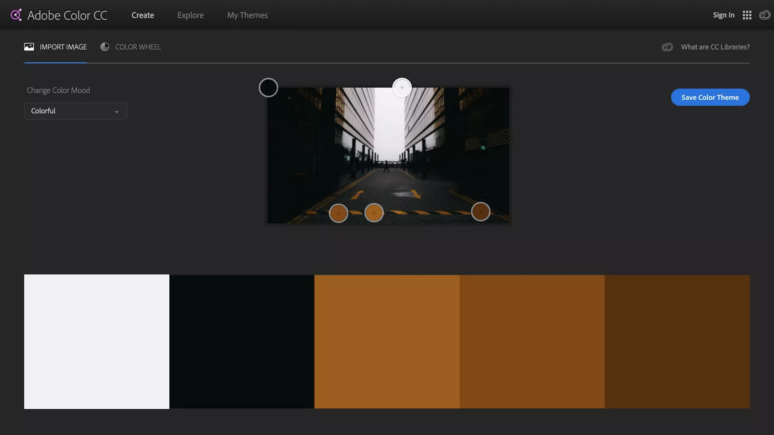
Task: Select the dark brown picker at right
Action: click(480, 211)
